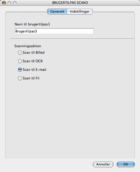
Task: Click the Scan til Fil label text
Action: coord(31,78)
